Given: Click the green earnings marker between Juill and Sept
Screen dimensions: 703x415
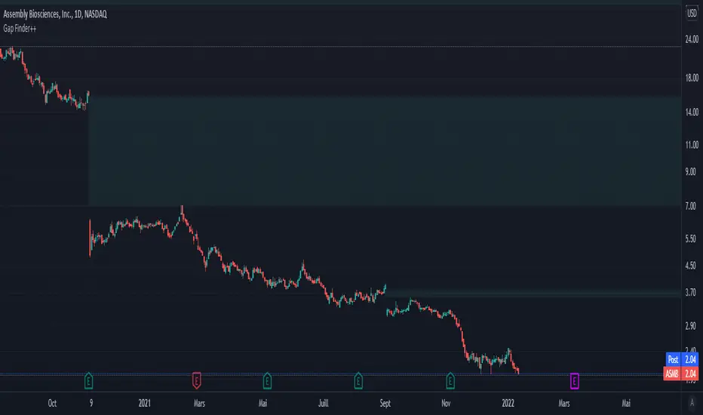Looking at the screenshot, I should click(358, 381).
